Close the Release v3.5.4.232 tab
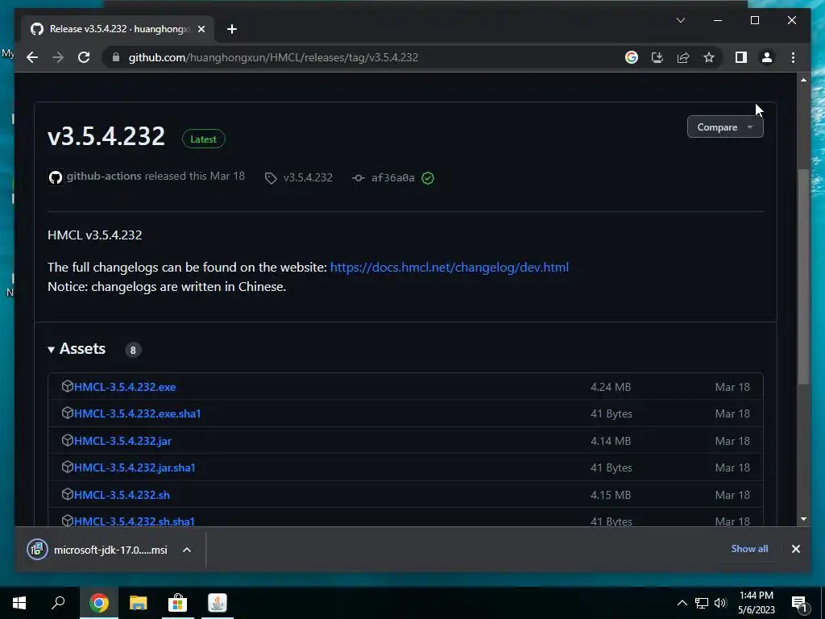Image resolution: width=825 pixels, height=619 pixels. pos(201,29)
